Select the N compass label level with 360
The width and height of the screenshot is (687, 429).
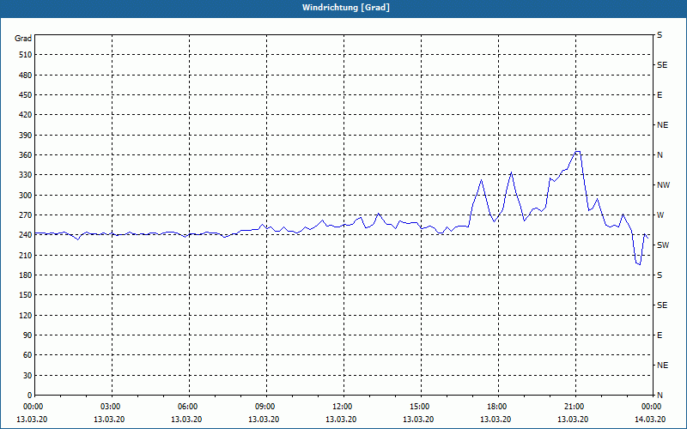[660, 155]
